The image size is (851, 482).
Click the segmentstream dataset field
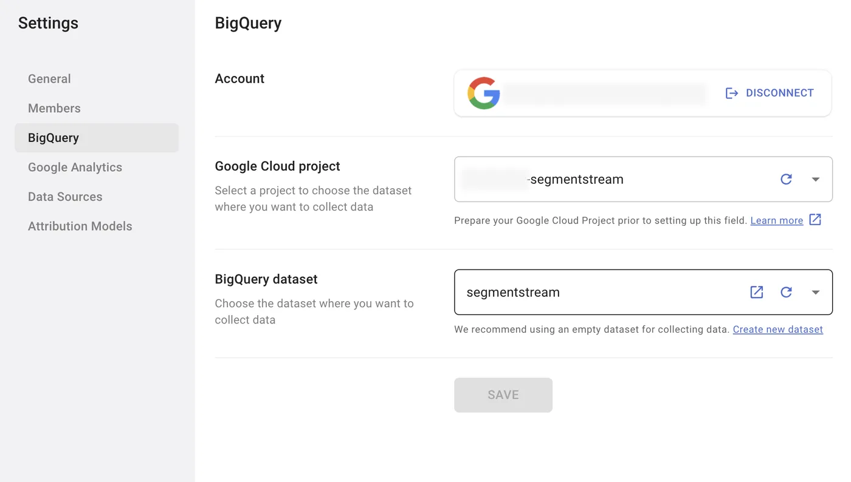(643, 292)
